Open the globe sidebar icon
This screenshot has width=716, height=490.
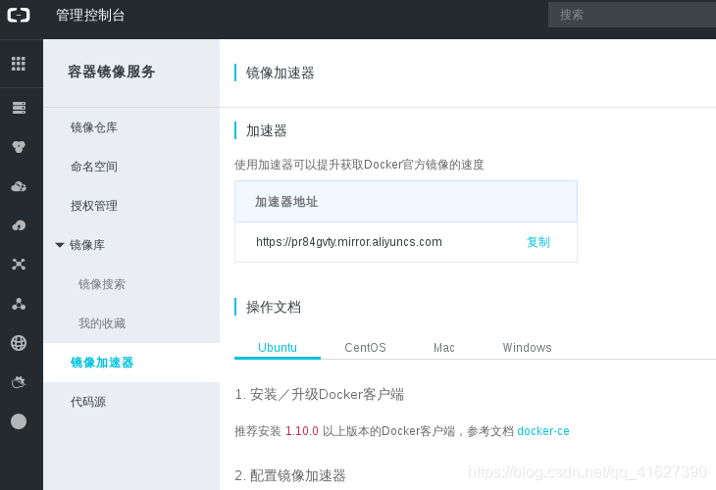[x=19, y=343]
